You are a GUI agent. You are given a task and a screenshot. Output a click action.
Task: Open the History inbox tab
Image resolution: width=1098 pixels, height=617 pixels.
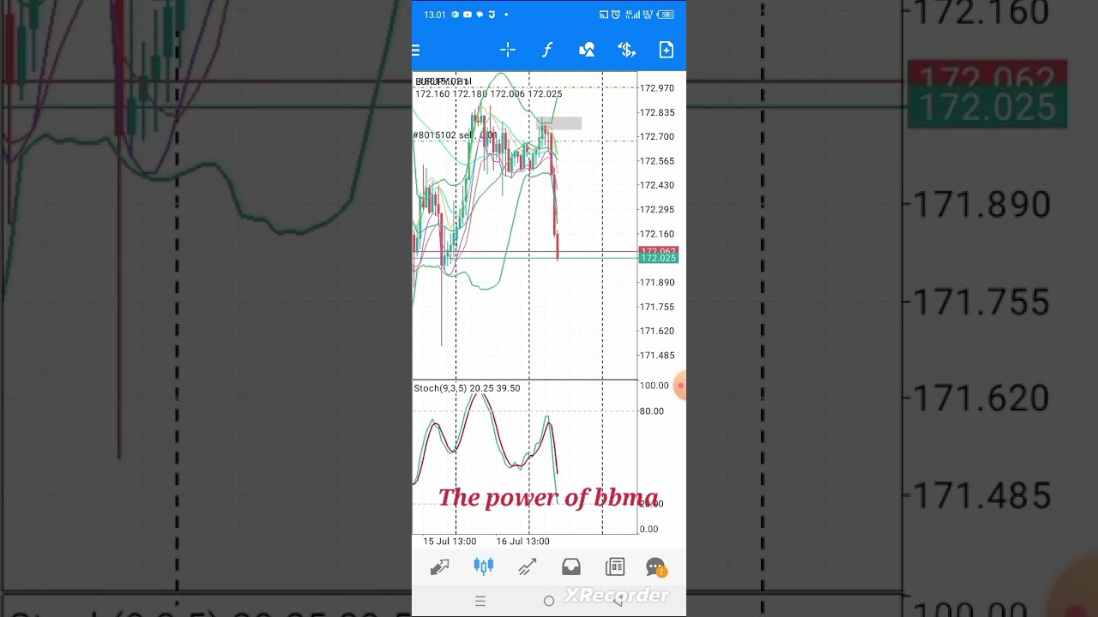[570, 566]
